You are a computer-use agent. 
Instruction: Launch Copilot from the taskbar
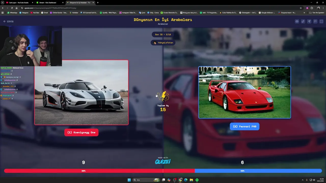coord(169,180)
